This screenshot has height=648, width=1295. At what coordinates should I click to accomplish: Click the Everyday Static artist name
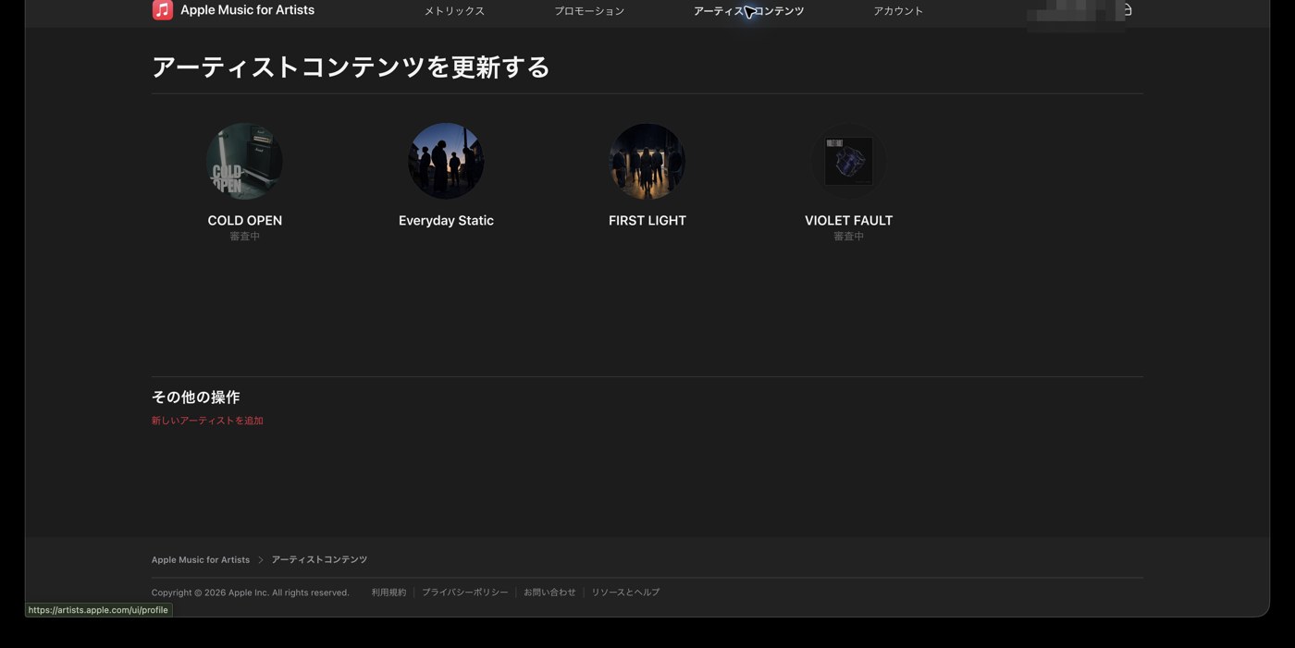pyautogui.click(x=446, y=220)
